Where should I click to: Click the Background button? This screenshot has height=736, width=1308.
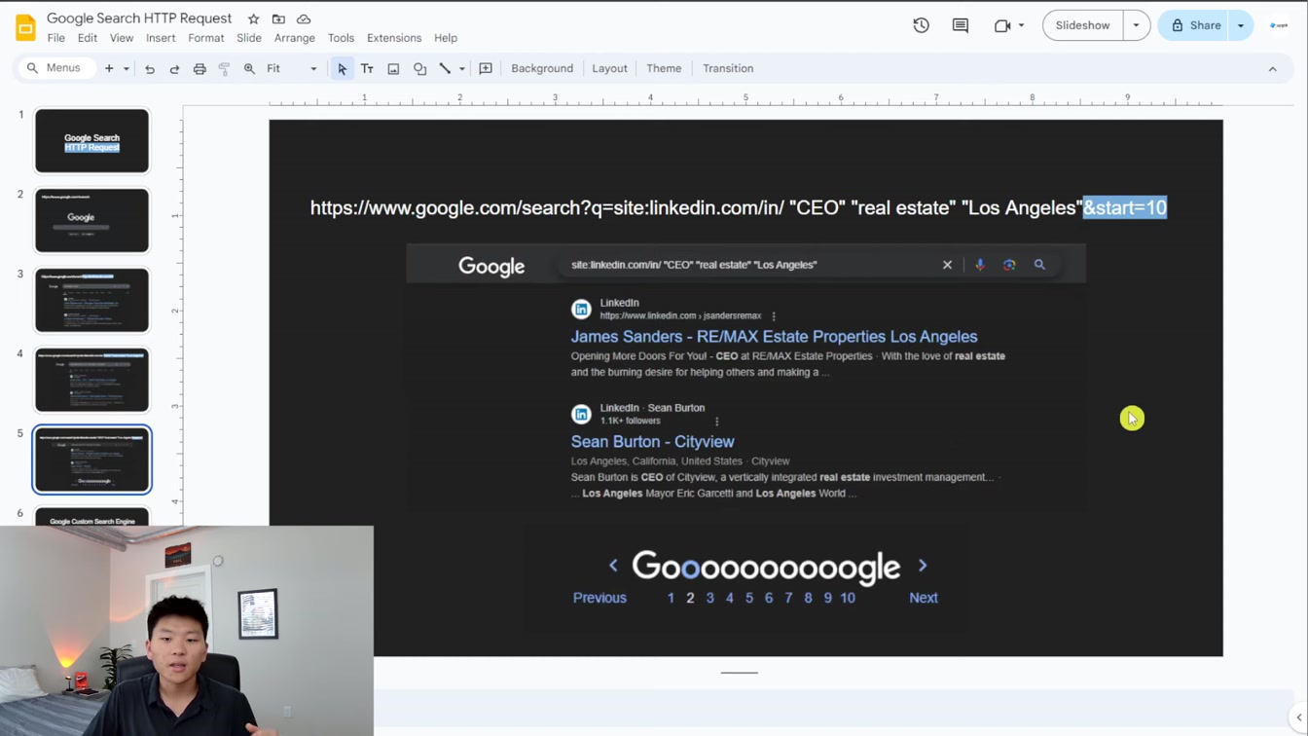(542, 68)
